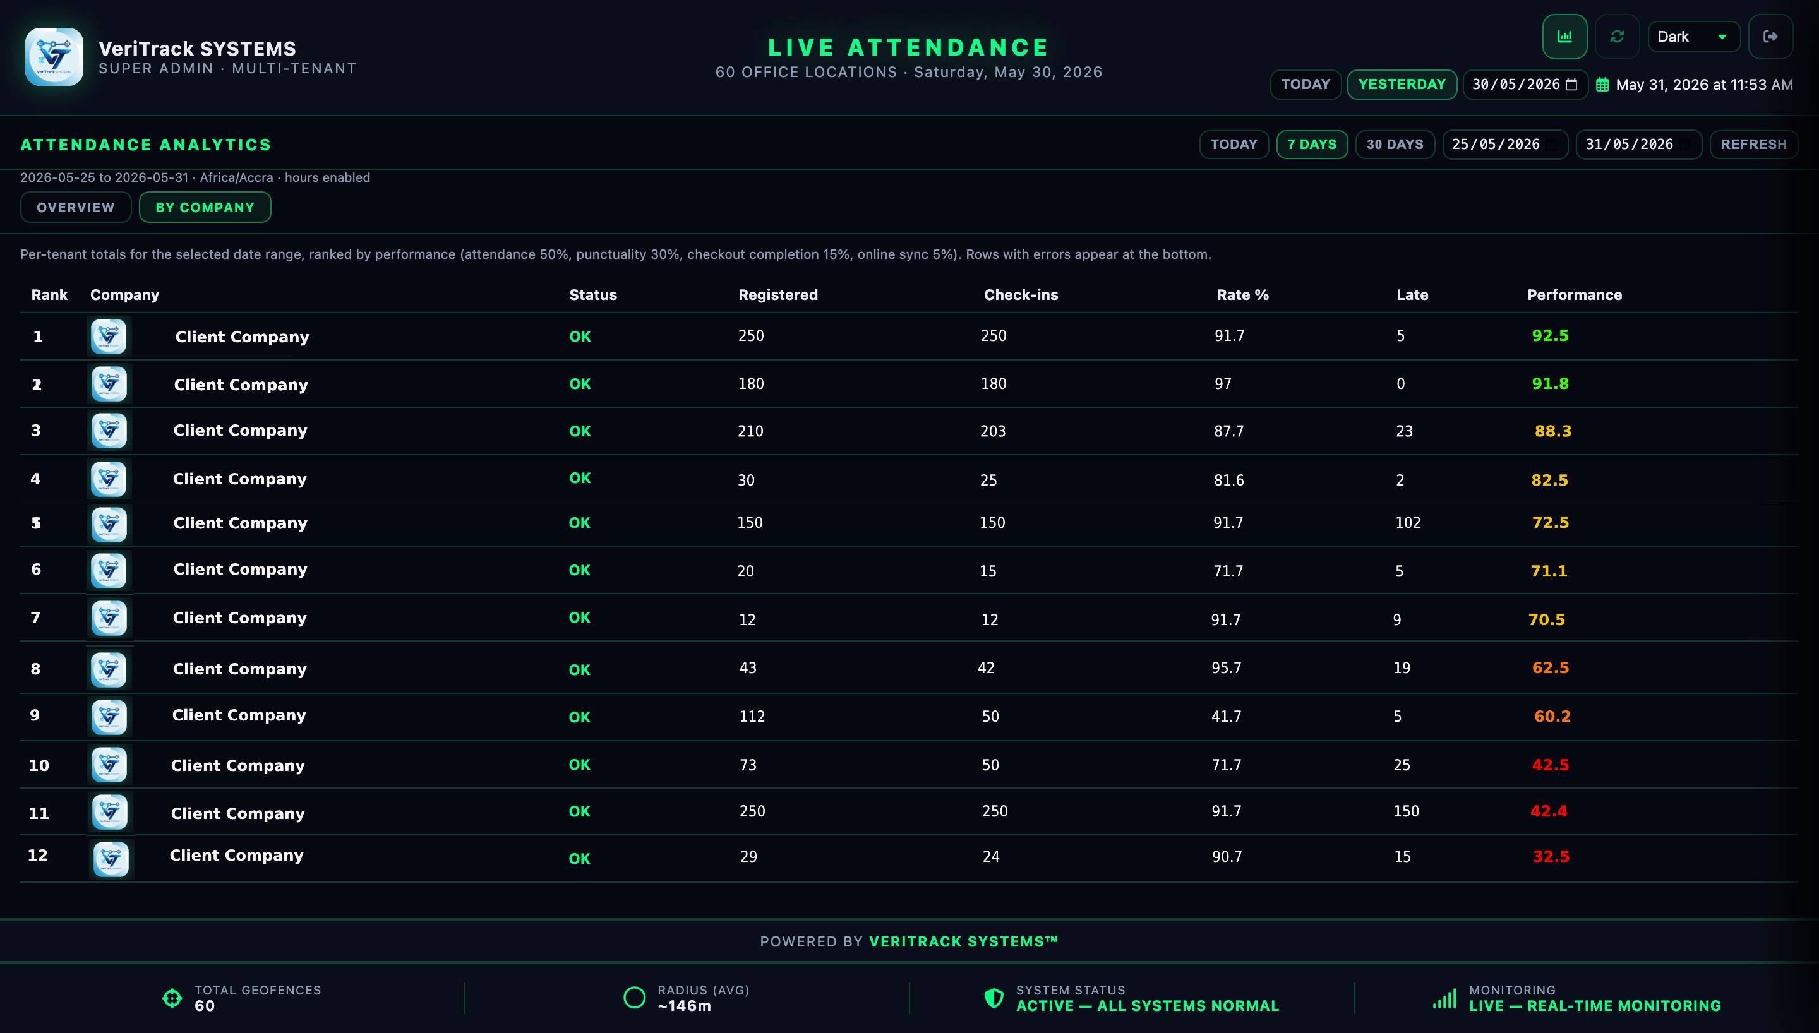Click the company logo in rank 1 row
This screenshot has width=1819, height=1033.
[x=109, y=337]
